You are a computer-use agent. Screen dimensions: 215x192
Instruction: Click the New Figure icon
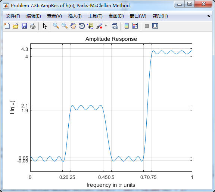[7, 26]
